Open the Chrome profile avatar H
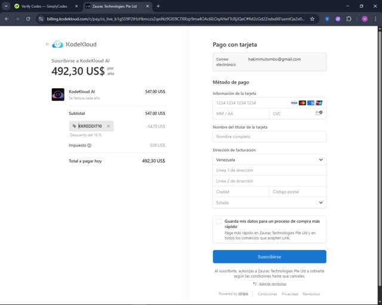The height and width of the screenshot is (305, 382). click(x=365, y=19)
